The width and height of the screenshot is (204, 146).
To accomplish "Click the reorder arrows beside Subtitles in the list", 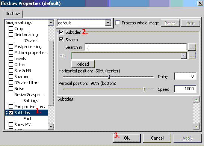I will [x=6, y=113].
